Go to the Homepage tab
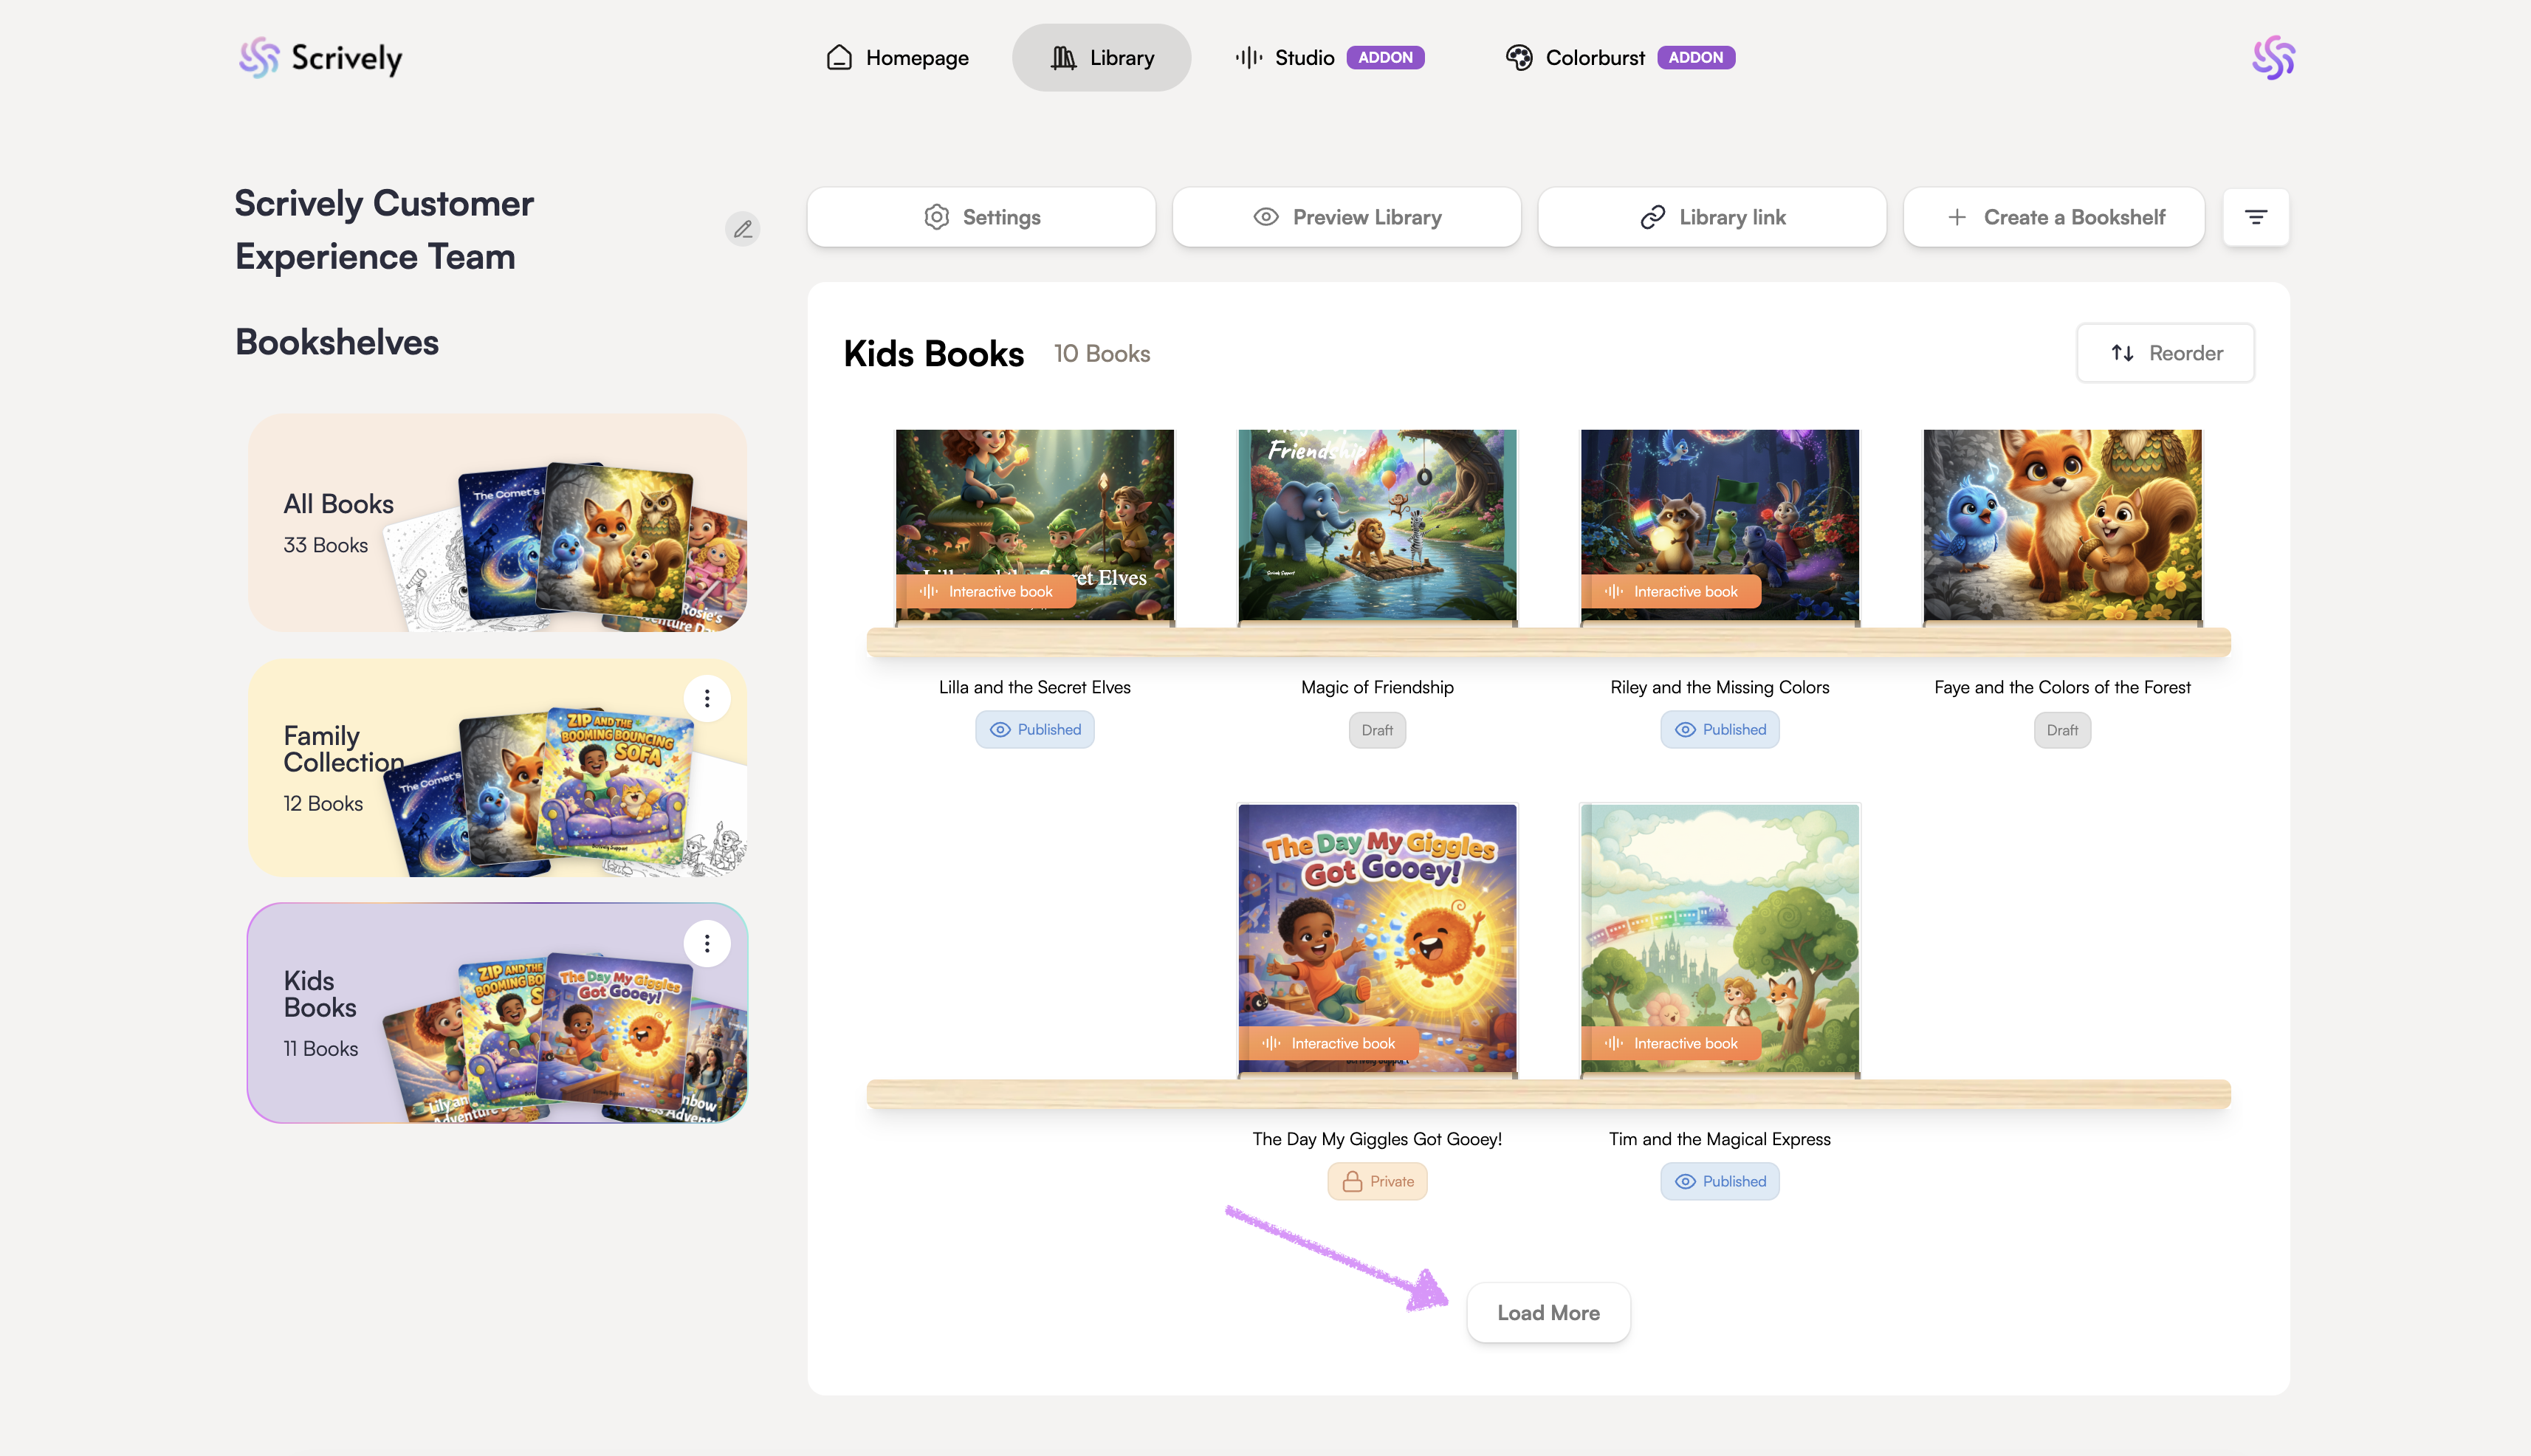The height and width of the screenshot is (1456, 2531). click(x=897, y=58)
